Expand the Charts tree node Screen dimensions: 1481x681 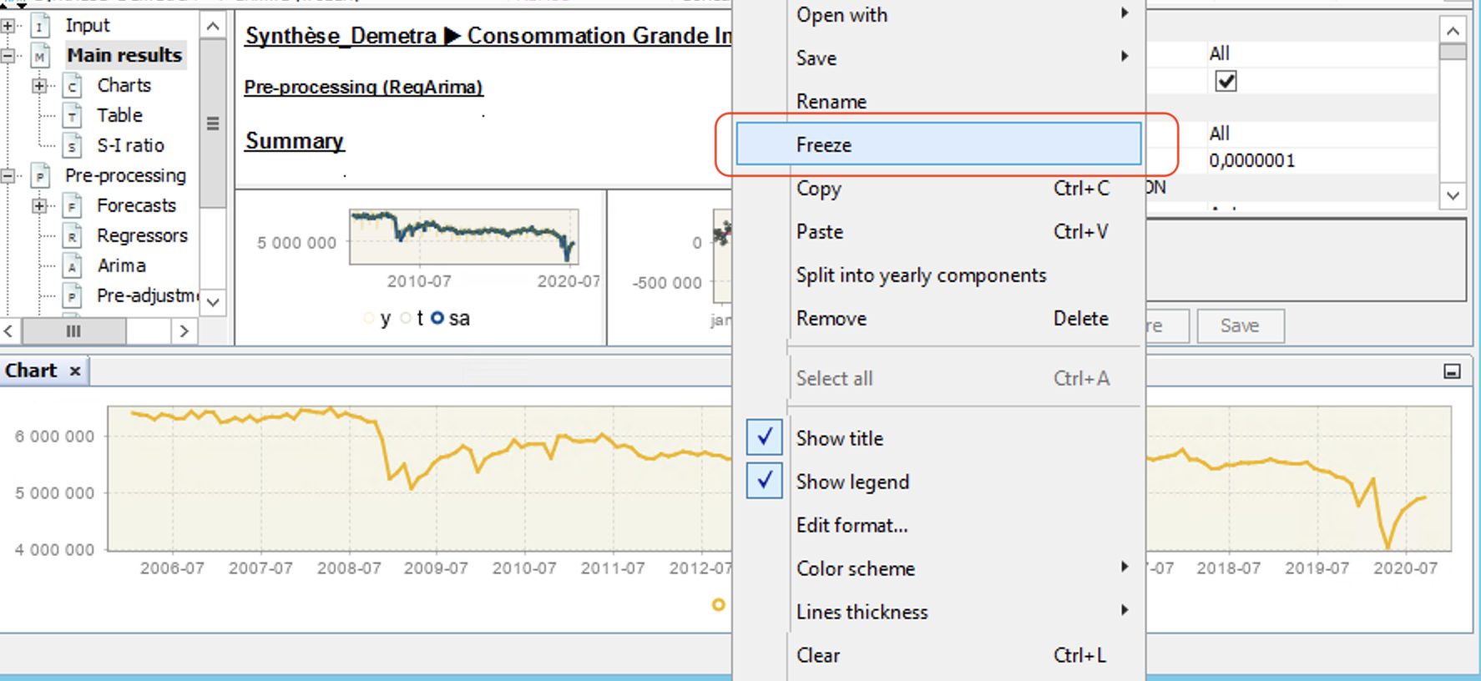39,86
